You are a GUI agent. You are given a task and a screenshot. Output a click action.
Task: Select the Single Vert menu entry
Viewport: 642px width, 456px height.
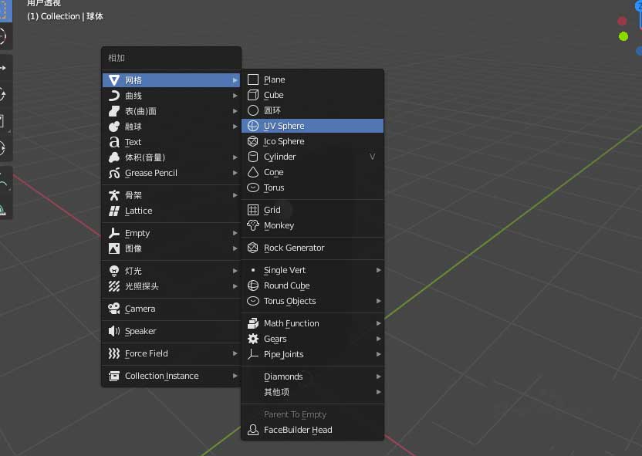click(313, 270)
